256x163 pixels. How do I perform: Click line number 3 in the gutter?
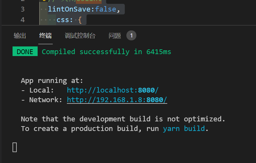pyautogui.click(x=23, y=9)
